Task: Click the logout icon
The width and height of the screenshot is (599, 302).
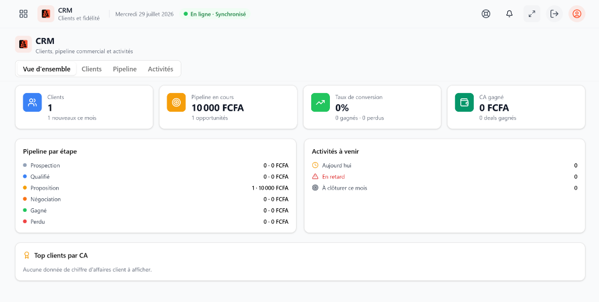Action: (x=555, y=14)
